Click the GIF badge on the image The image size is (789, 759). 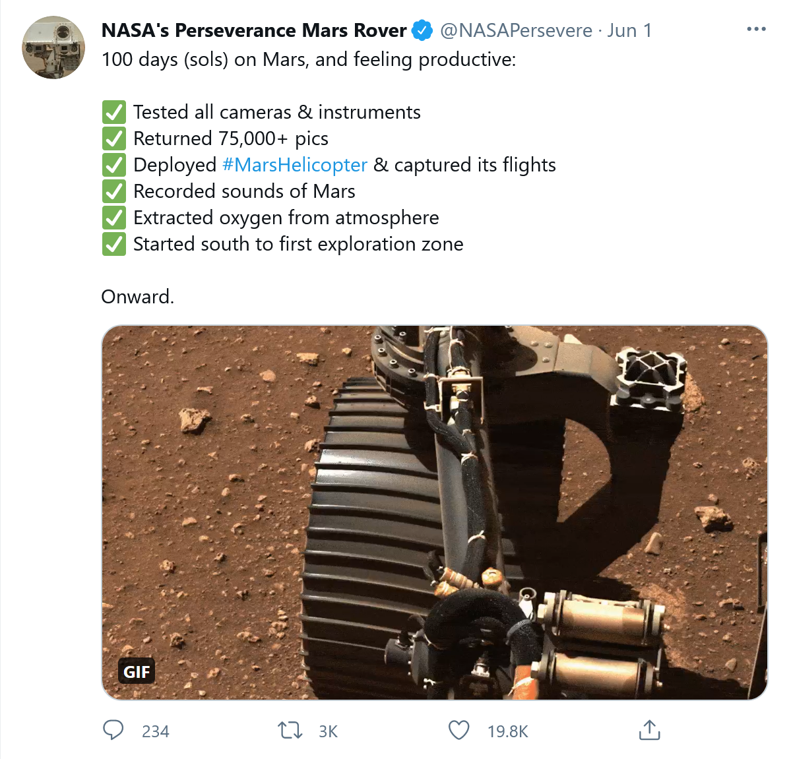coord(137,671)
